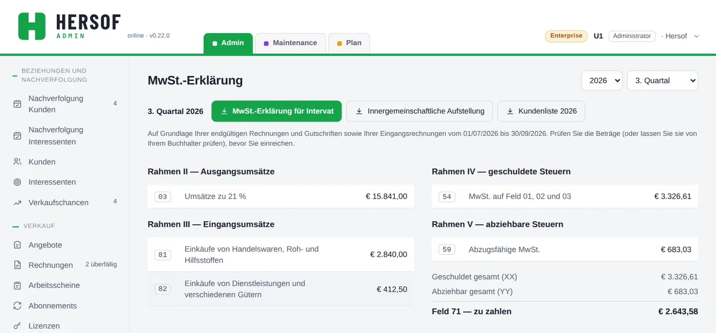The width and height of the screenshot is (716, 333).
Task: Click the U1 user label
Action: pyautogui.click(x=598, y=36)
